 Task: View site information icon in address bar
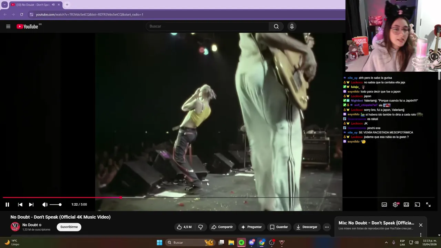pos(31,14)
